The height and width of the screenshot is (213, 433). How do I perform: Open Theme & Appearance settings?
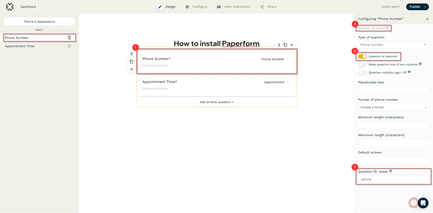pos(39,22)
